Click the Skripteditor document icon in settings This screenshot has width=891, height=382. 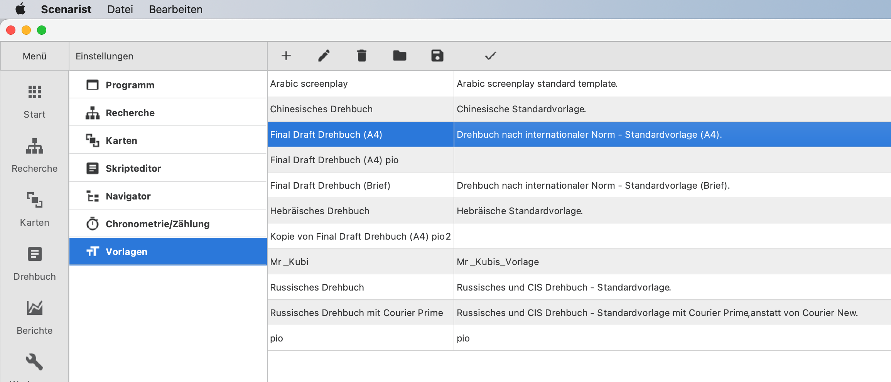[93, 168]
